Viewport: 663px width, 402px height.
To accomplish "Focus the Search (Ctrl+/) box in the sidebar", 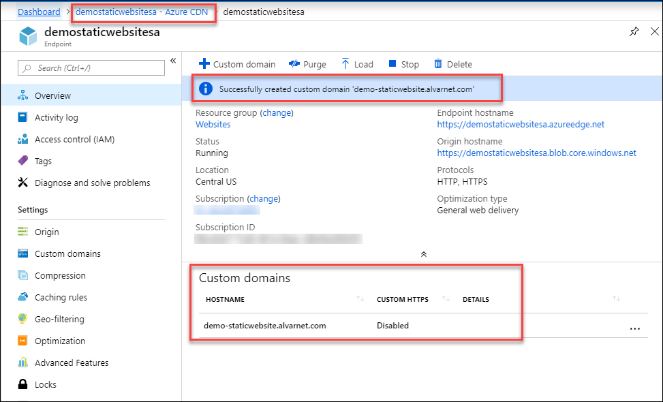I will [91, 68].
